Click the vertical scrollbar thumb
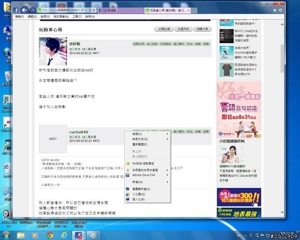This screenshot has height=240, width=300. (x=282, y=59)
